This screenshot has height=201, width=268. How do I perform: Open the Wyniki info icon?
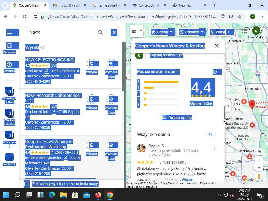pyautogui.click(x=42, y=47)
